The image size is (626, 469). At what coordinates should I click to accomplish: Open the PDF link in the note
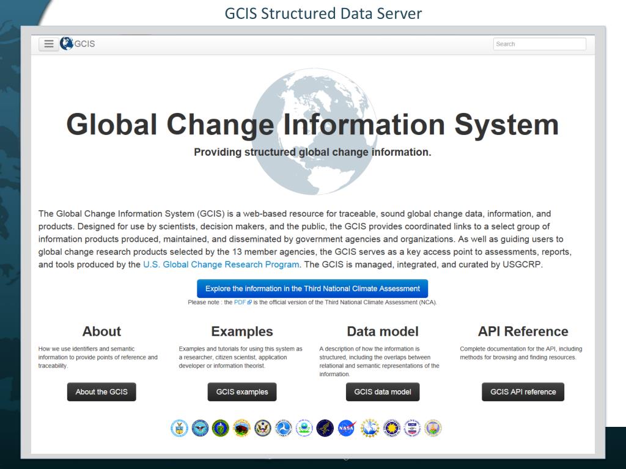[240, 302]
